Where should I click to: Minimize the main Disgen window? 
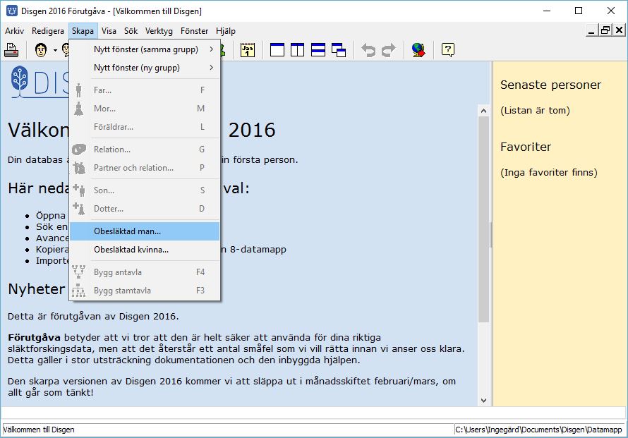click(547, 11)
